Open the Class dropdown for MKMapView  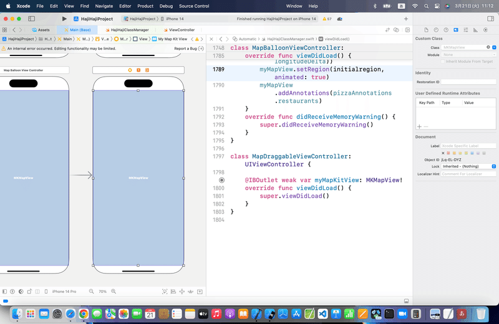494,47
